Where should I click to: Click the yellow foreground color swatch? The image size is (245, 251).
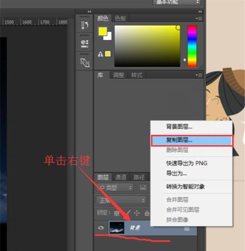pos(103,31)
